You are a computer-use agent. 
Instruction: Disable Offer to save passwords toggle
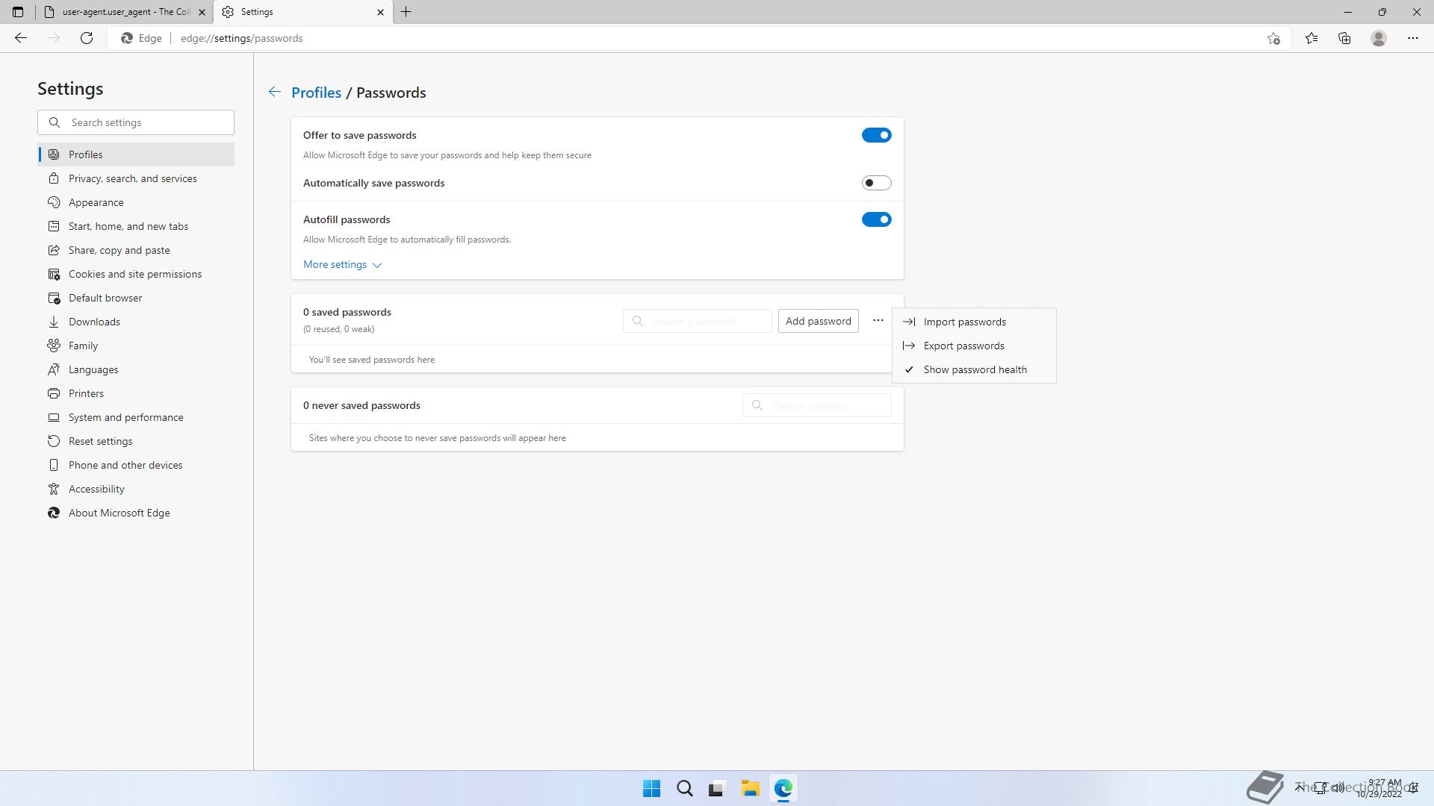pos(876,135)
